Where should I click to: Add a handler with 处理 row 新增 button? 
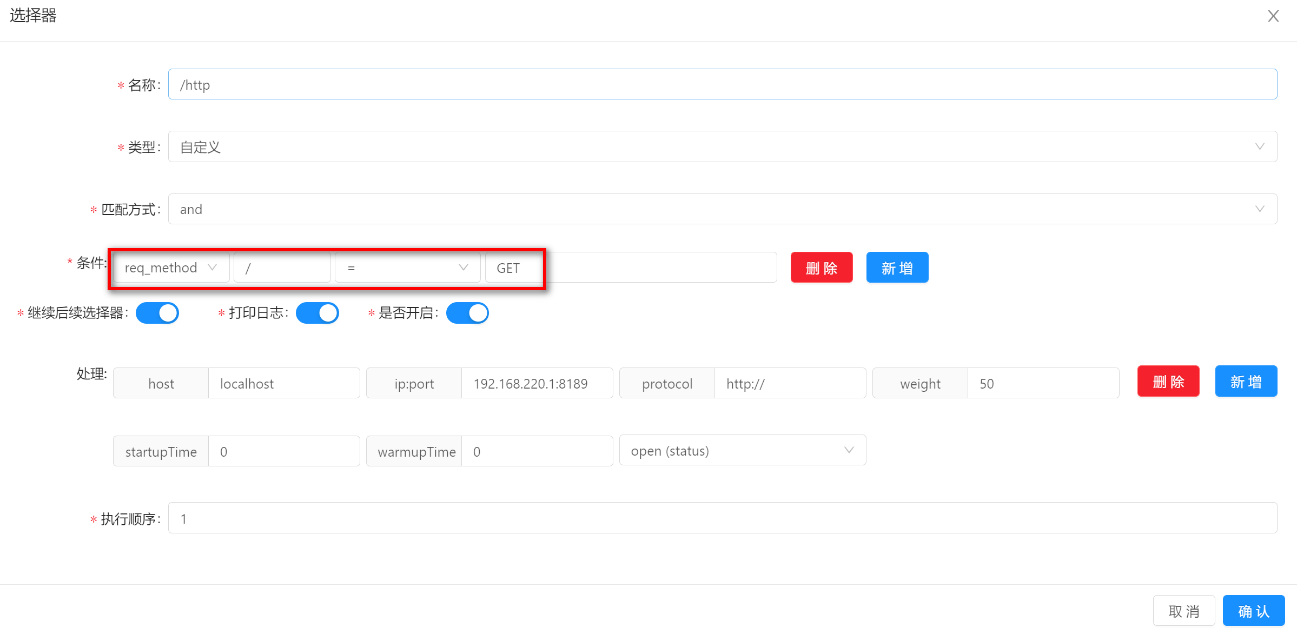tap(1246, 382)
